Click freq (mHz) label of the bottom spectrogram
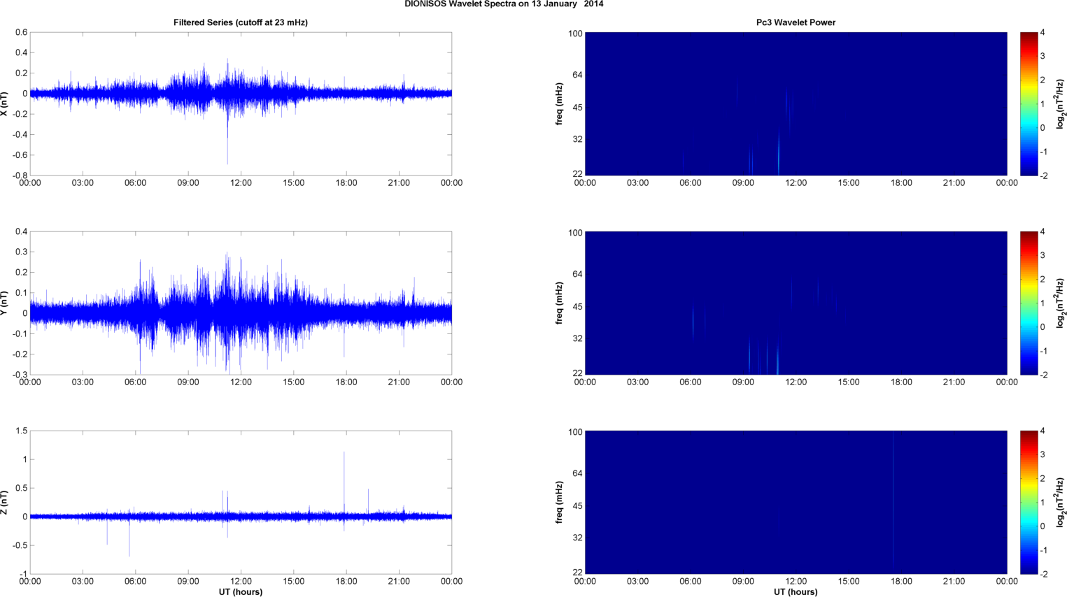The image size is (1067, 597). (560, 502)
